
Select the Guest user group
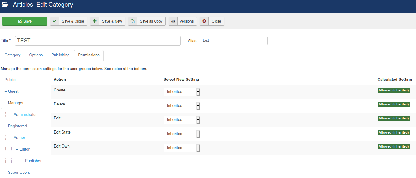[x=13, y=91]
